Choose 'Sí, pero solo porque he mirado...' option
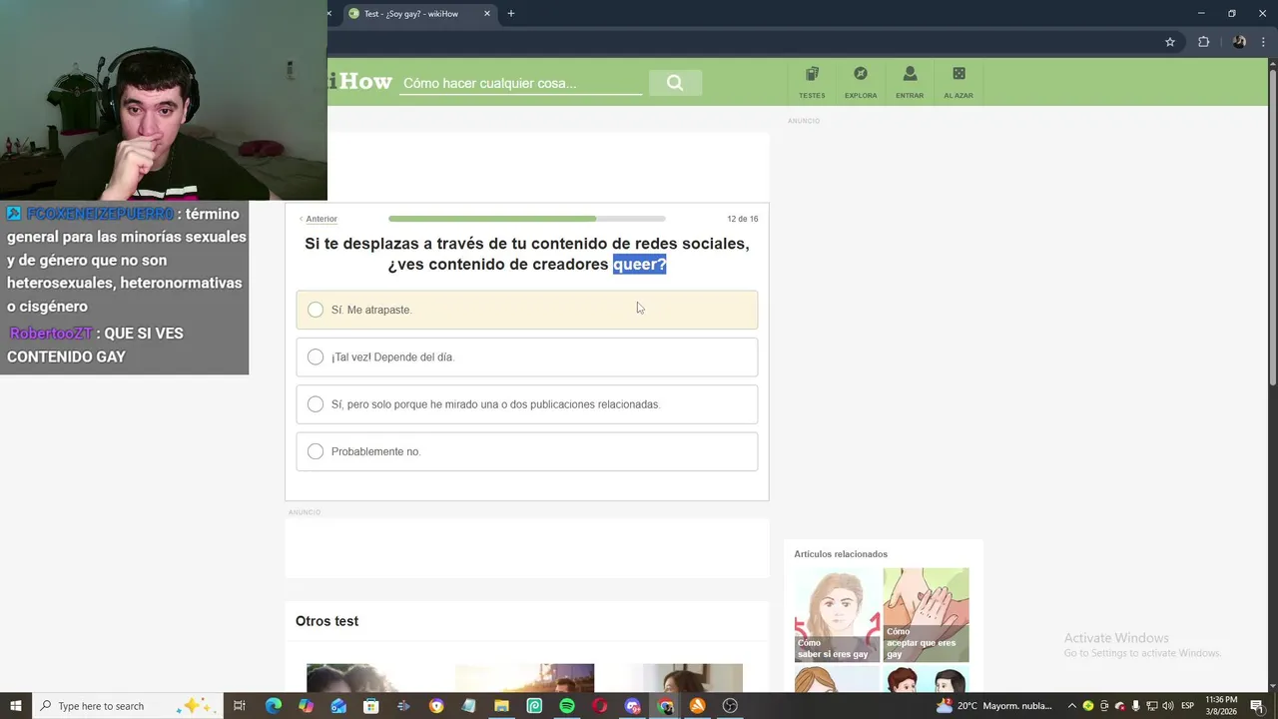Image resolution: width=1278 pixels, height=719 pixels. 527,404
